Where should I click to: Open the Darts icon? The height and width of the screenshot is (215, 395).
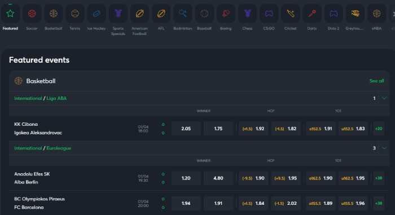[312, 14]
